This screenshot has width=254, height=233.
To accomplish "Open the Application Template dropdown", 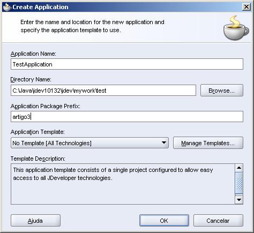I will pyautogui.click(x=89, y=143).
